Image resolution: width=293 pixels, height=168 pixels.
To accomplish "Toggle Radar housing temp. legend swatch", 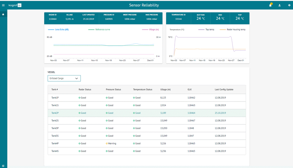I will click(x=223, y=30).
